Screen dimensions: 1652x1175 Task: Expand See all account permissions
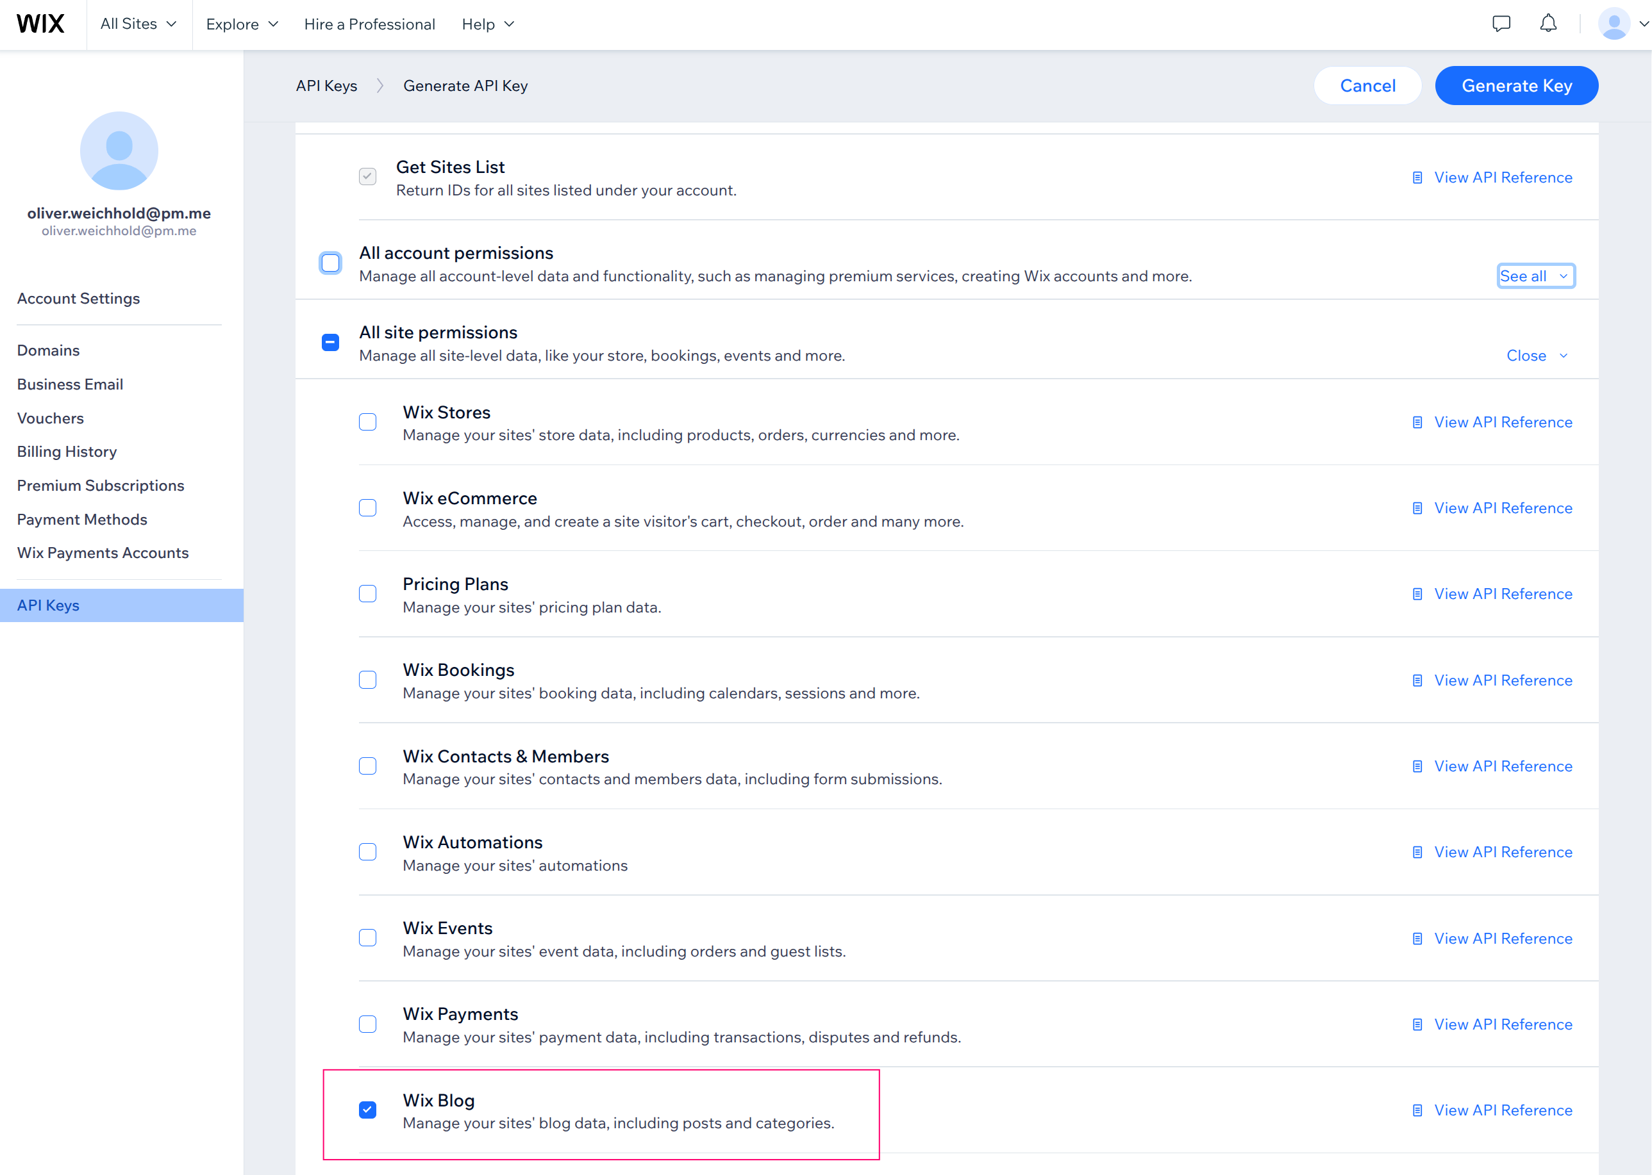[x=1535, y=275]
